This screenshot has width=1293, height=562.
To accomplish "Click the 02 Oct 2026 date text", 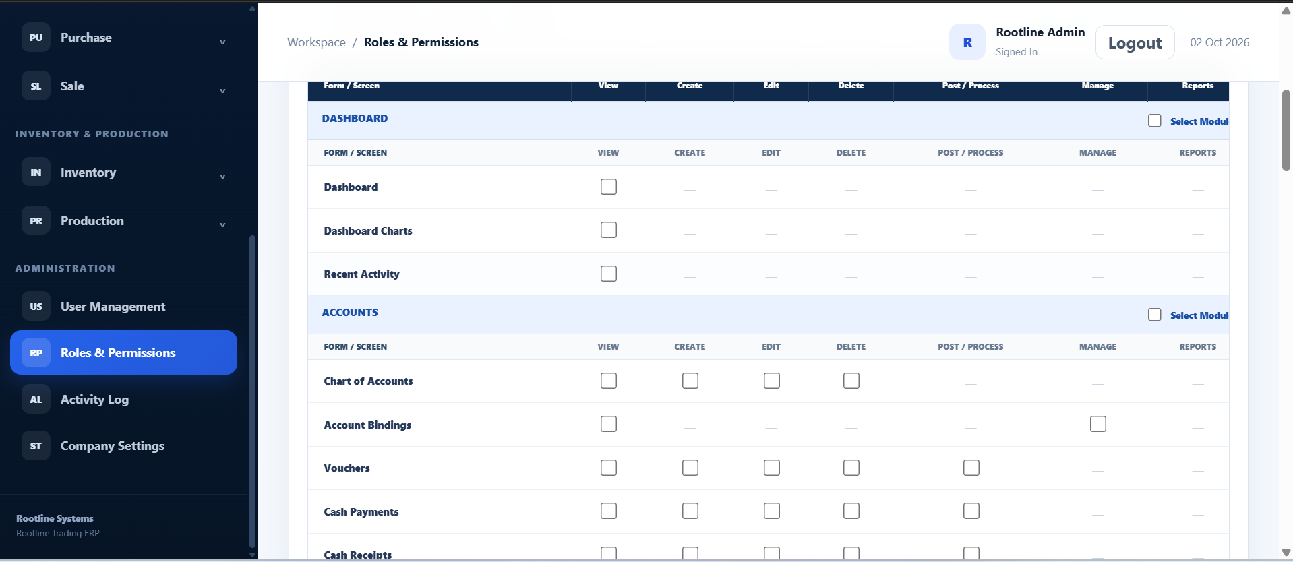I will [x=1220, y=42].
